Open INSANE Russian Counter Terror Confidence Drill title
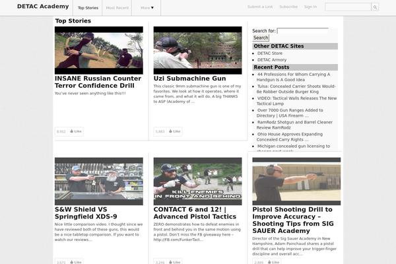This screenshot has height=264, width=396. (98, 82)
